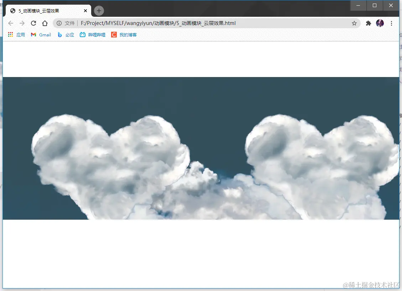
Task: Click the browser back arrow
Action: click(11, 23)
